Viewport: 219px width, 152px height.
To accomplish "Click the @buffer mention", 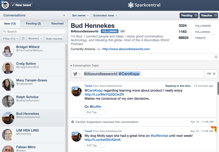I will tap(96, 107).
